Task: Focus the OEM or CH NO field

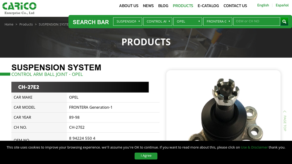Action: point(257,22)
